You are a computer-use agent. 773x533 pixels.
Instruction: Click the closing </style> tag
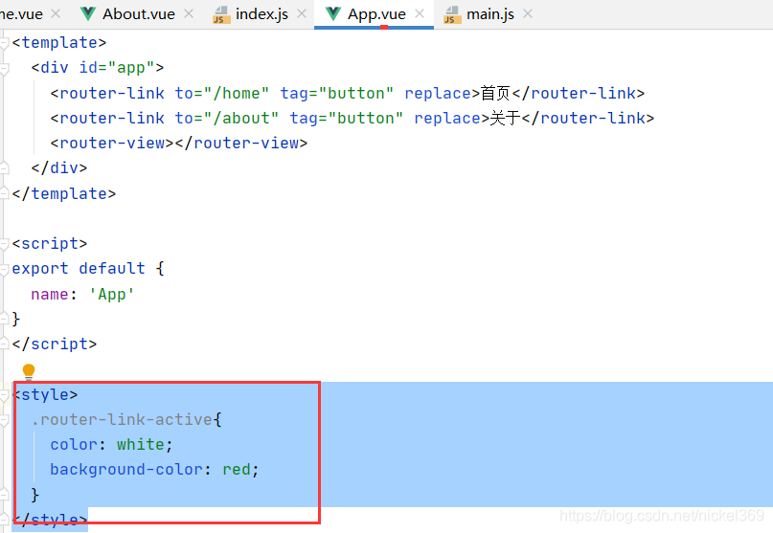[x=49, y=521]
